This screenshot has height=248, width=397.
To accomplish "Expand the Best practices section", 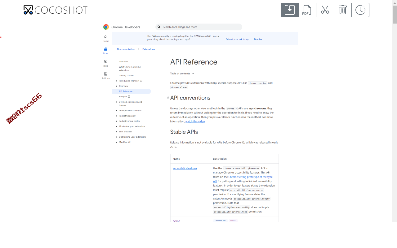I will [116, 132].
